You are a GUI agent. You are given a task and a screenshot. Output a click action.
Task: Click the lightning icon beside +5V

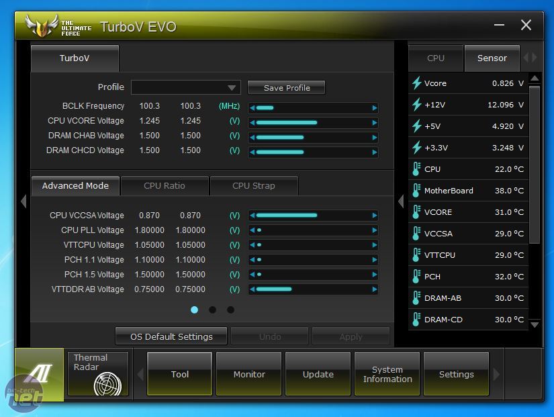[x=416, y=126]
